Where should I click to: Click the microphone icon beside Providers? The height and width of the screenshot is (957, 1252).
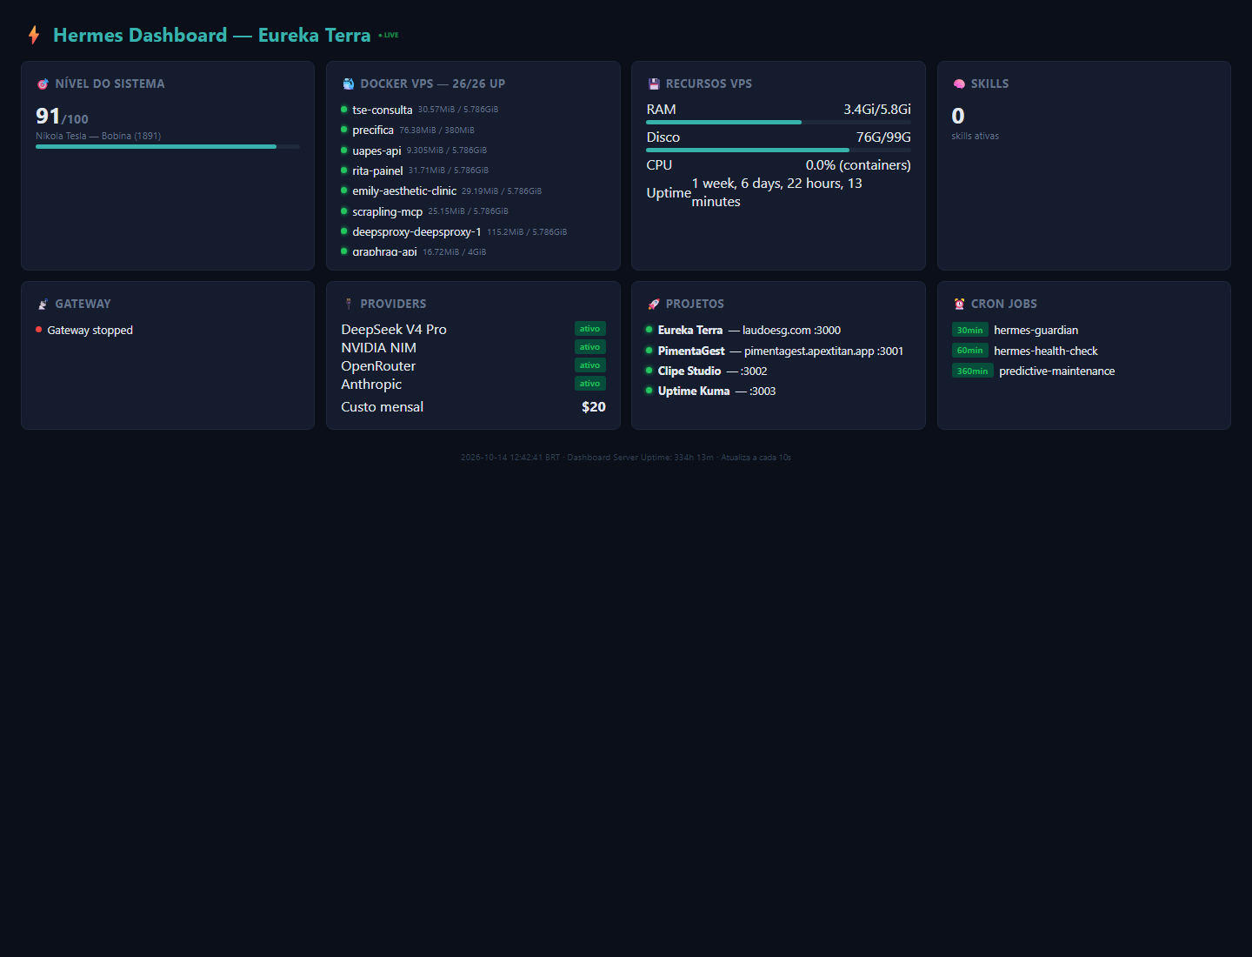(348, 304)
